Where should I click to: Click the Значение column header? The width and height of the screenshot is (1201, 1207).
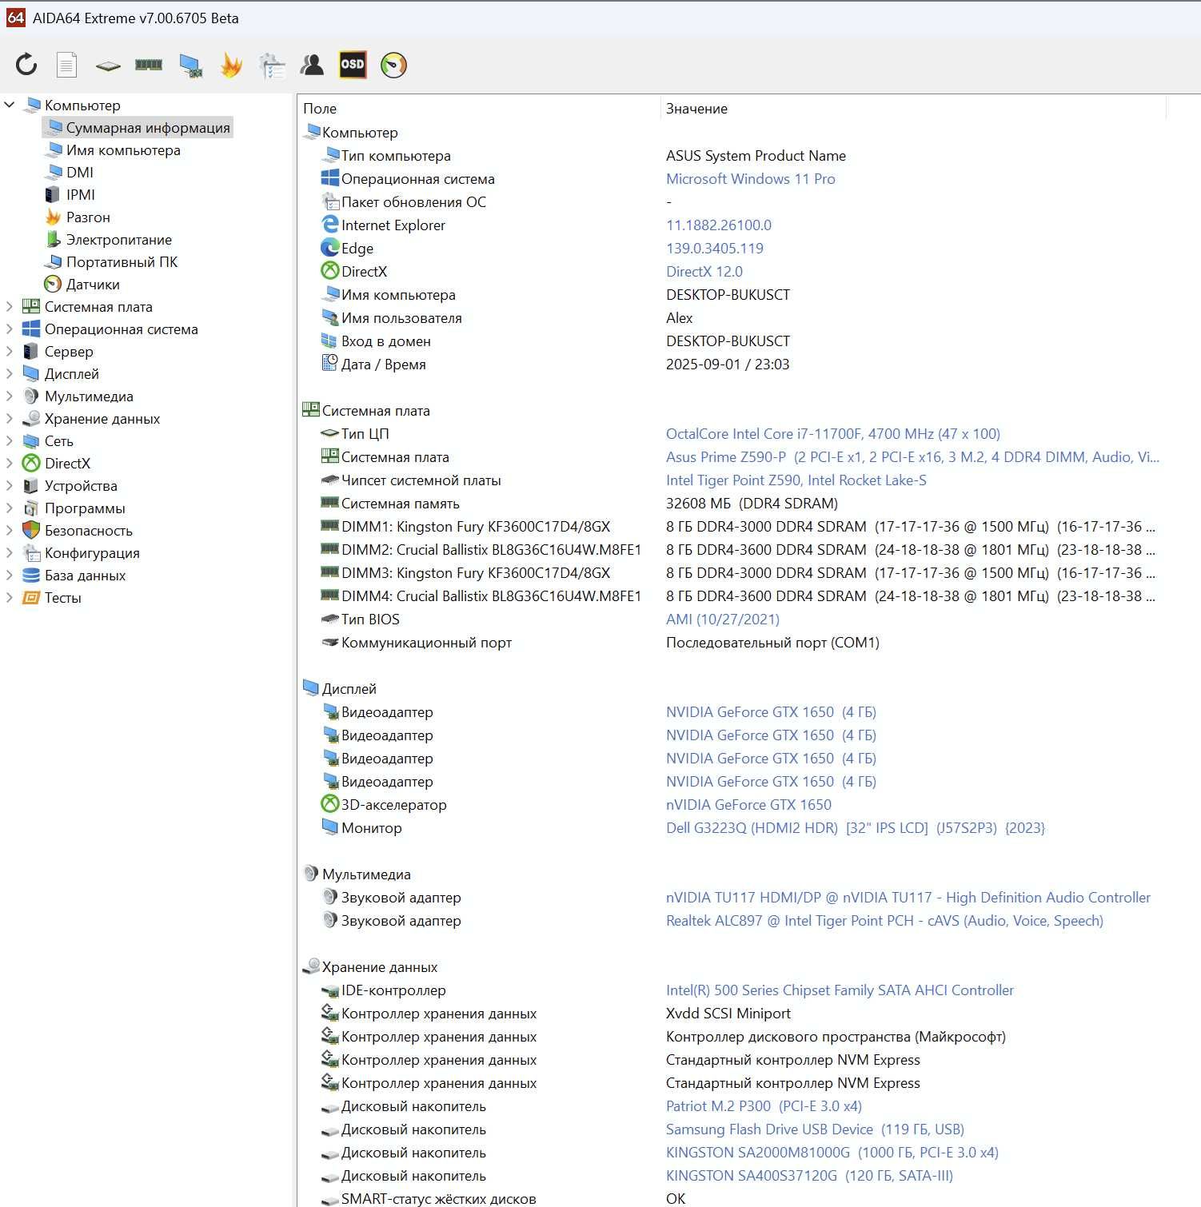(x=913, y=108)
